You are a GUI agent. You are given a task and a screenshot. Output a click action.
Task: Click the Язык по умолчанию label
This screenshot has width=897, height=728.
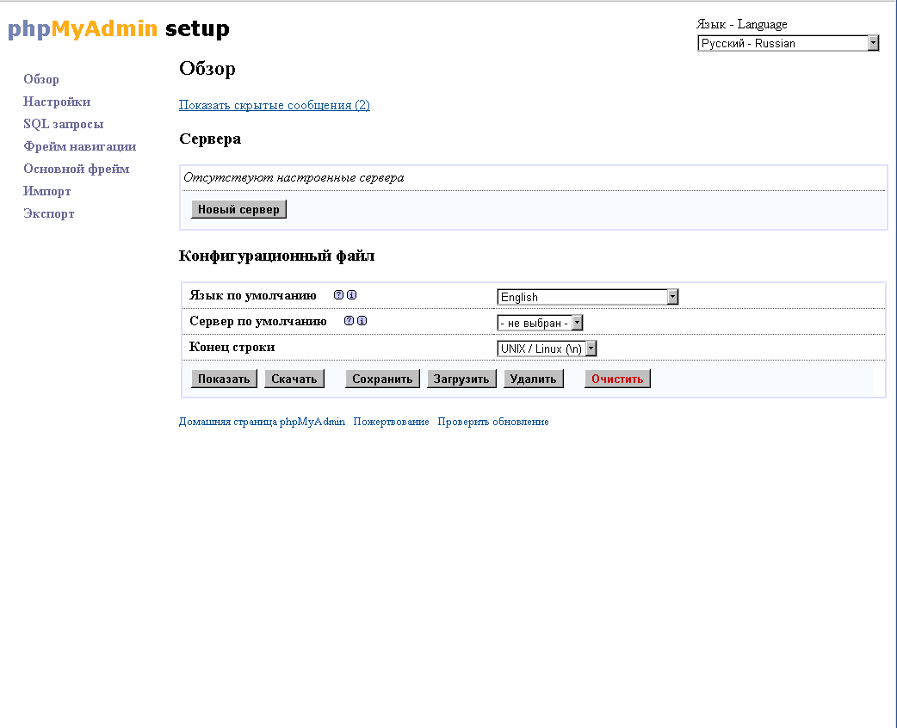tap(253, 296)
